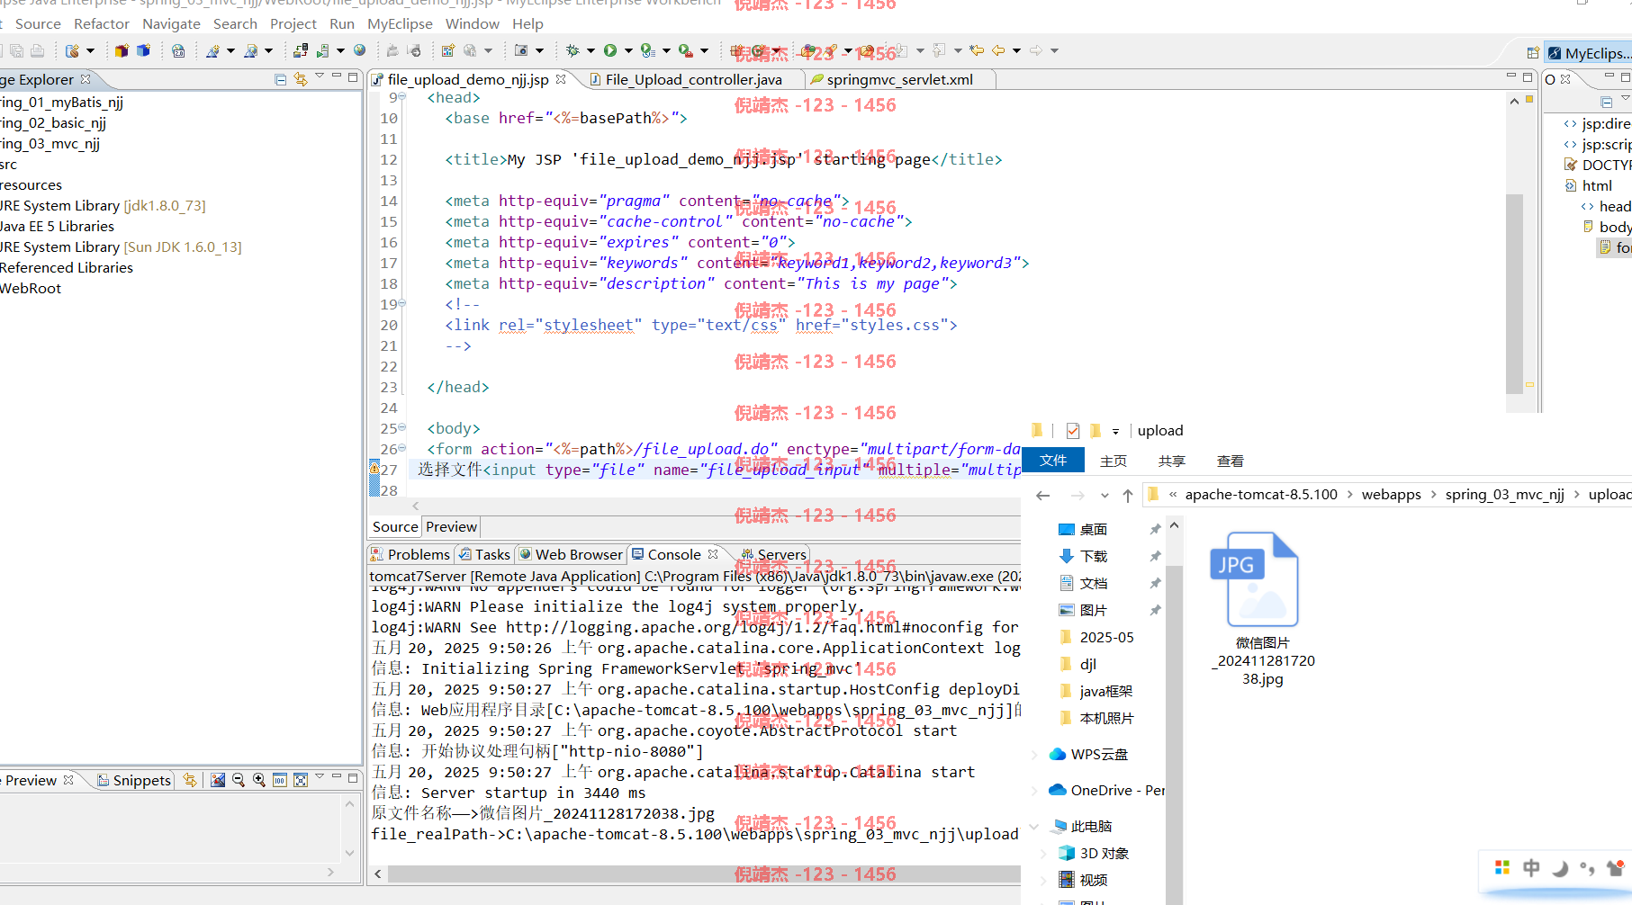Open the Snippets tab
Viewport: 1632px width, 905px height.
133,780
